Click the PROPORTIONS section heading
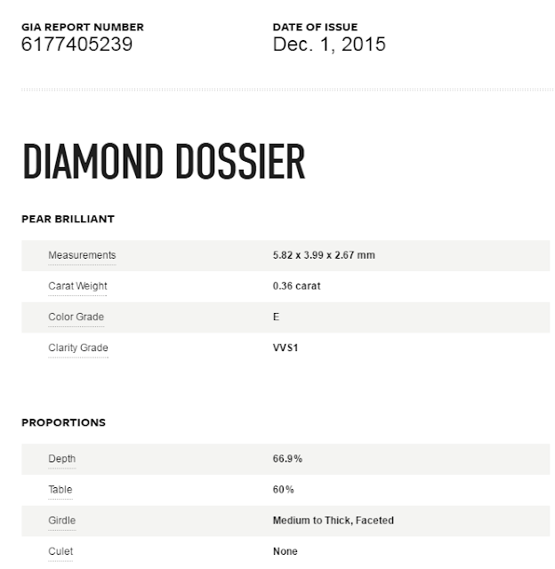The image size is (555, 569). tap(63, 422)
